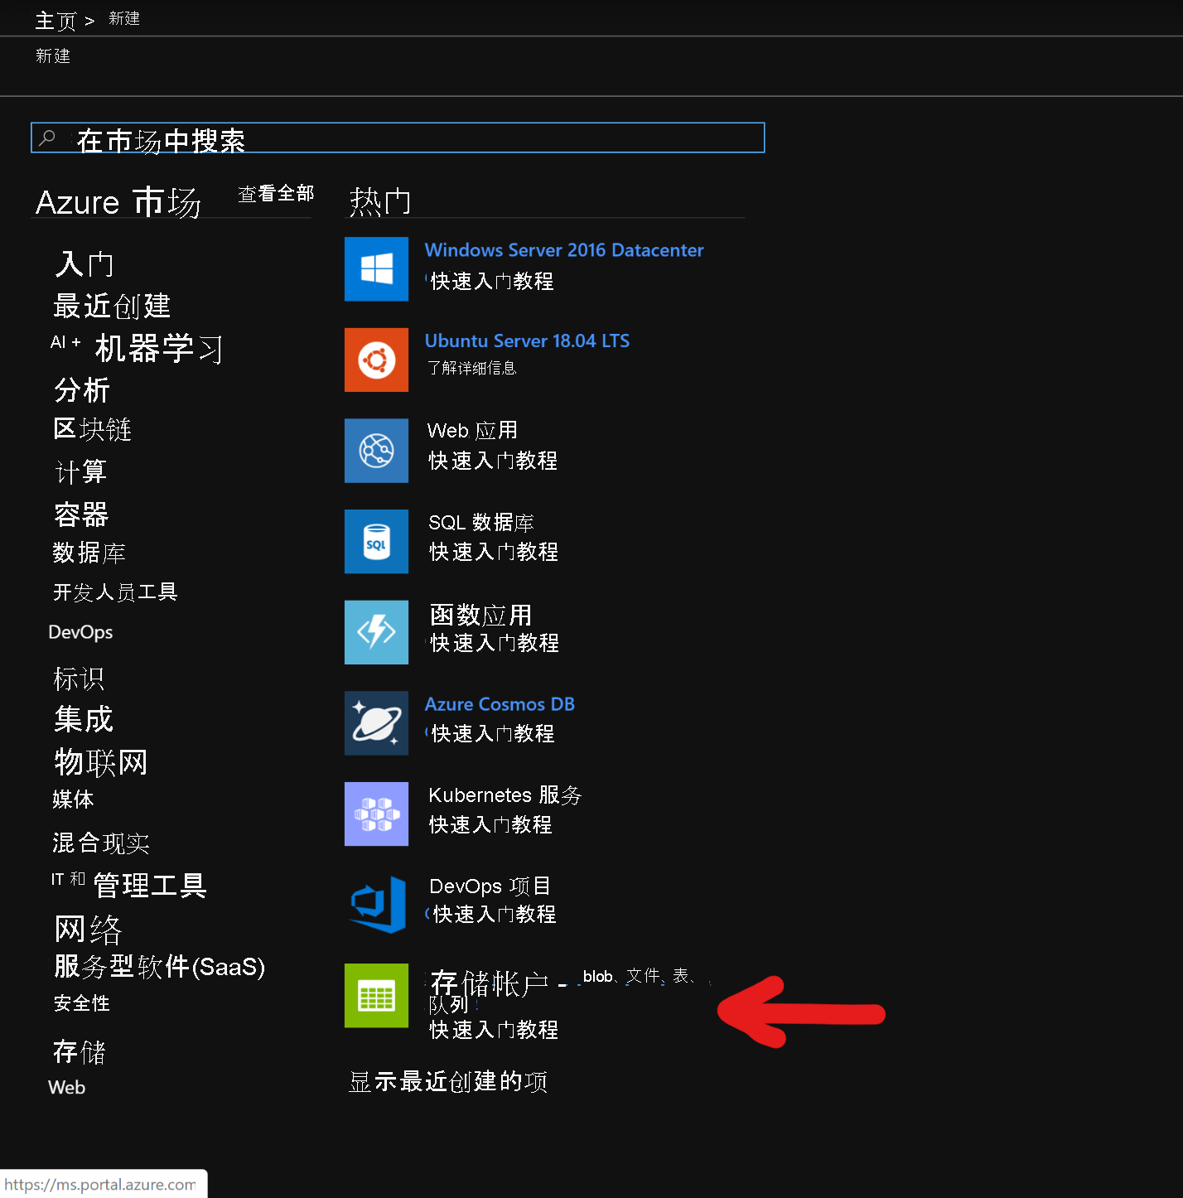
Task: Open 快速入门教程 under 函数应用
Action: [495, 643]
